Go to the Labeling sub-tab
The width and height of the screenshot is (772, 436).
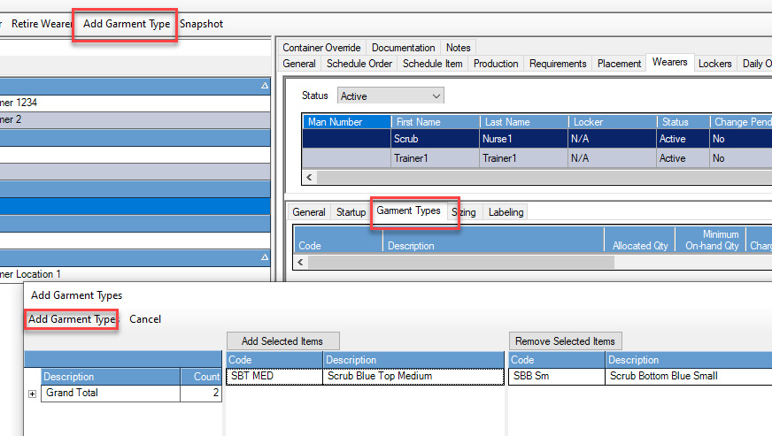click(x=506, y=212)
